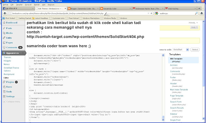Image resolution: width=206 pixels, height=123 pixels.
Task: Click the Tools icon in sidebar
Action: pos(4,92)
